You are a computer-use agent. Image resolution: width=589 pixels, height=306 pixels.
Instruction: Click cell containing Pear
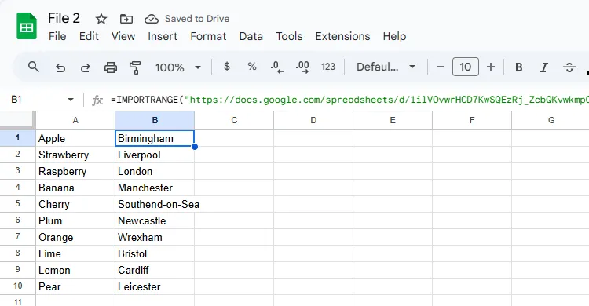[x=75, y=287]
